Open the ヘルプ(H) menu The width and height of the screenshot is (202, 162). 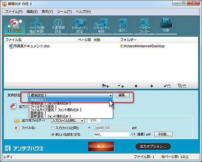point(83,12)
